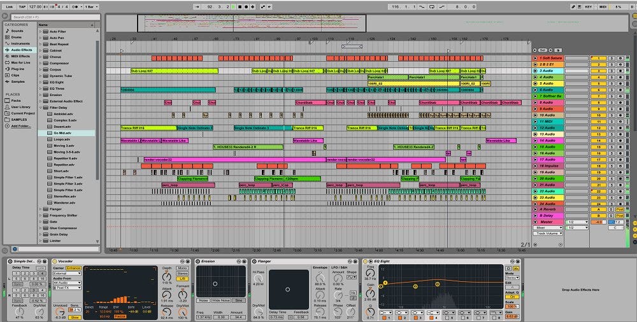Solo track 12 Audio

click(612, 128)
